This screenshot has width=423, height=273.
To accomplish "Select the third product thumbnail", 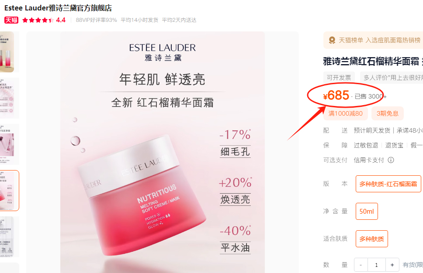I will click(x=10, y=144).
